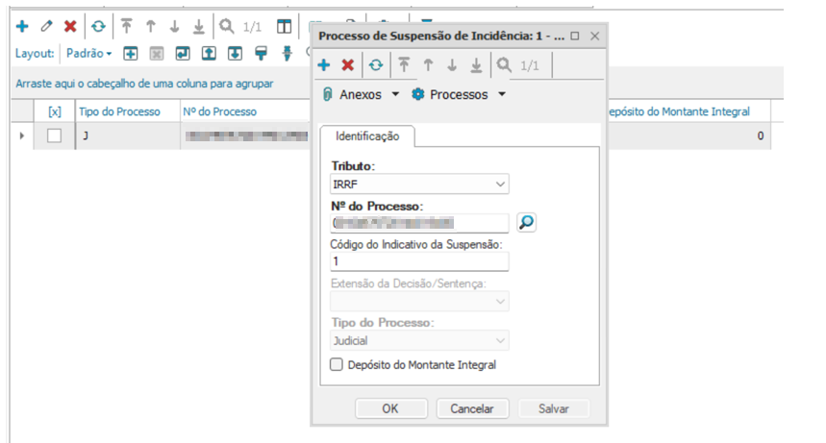The width and height of the screenshot is (826, 443).
Task: Expand the Padrão layout dropdown
Action: (x=88, y=53)
